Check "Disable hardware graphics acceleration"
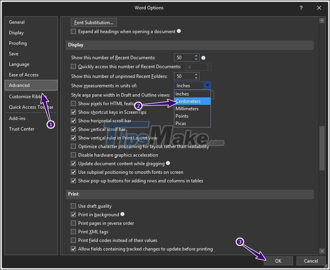 pos(73,155)
